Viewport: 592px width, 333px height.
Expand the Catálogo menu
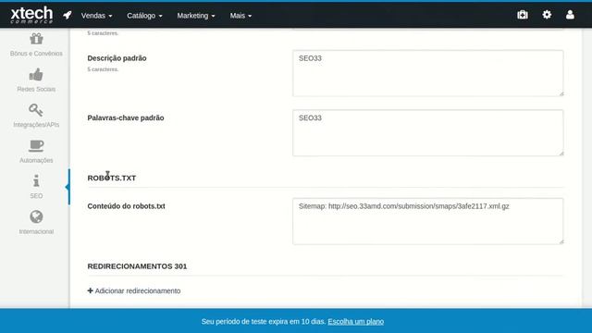point(144,16)
